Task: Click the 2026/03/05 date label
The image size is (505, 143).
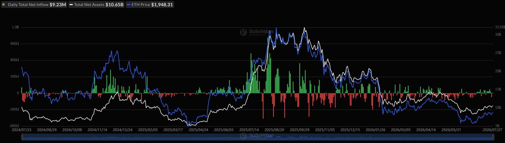Action: tap(401, 130)
